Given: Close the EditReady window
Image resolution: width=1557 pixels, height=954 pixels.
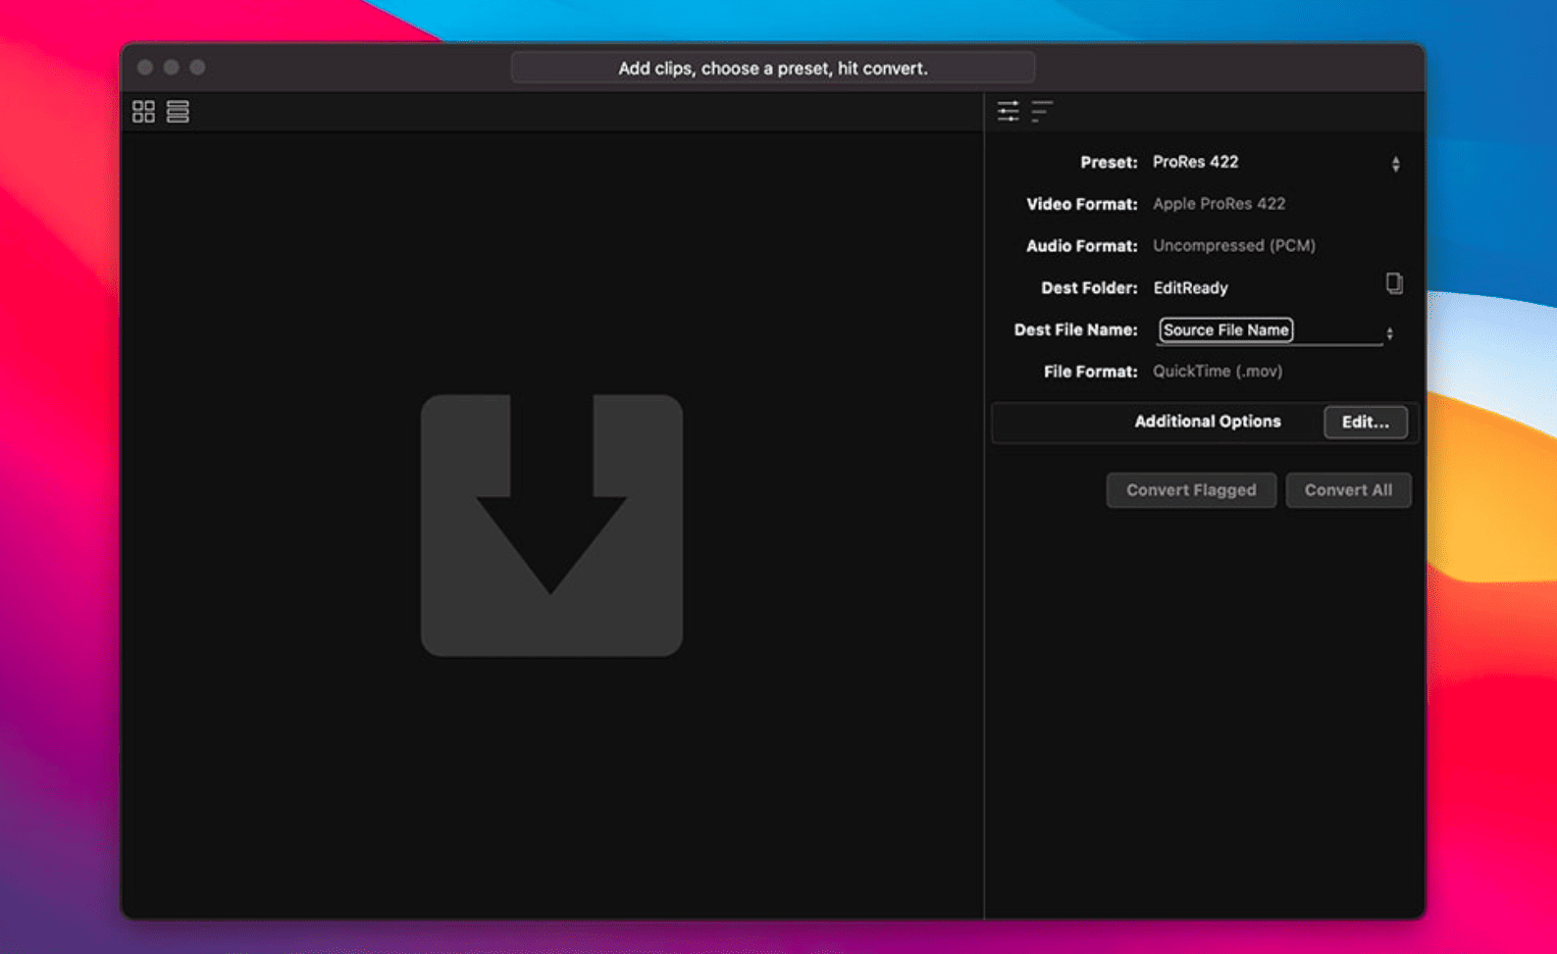Looking at the screenshot, I should coord(145,67).
